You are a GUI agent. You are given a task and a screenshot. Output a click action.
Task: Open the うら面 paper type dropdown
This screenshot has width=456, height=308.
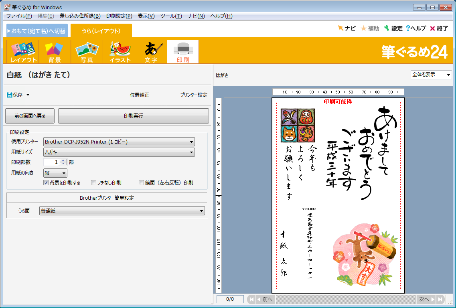click(122, 211)
